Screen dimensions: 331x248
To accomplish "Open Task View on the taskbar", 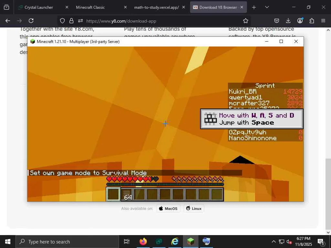I will 126,242.
